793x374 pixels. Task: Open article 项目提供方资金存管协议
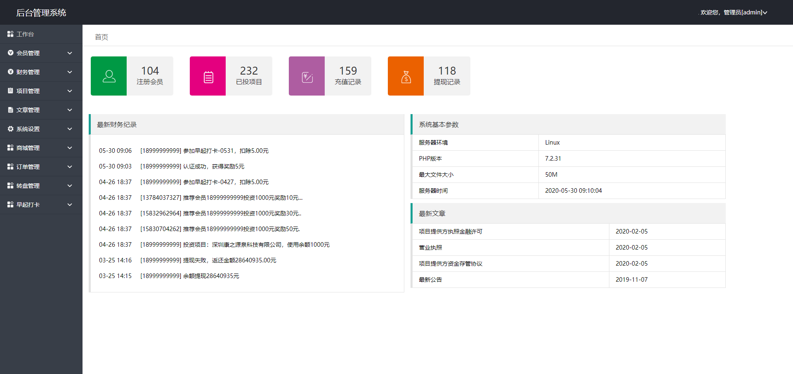451,264
